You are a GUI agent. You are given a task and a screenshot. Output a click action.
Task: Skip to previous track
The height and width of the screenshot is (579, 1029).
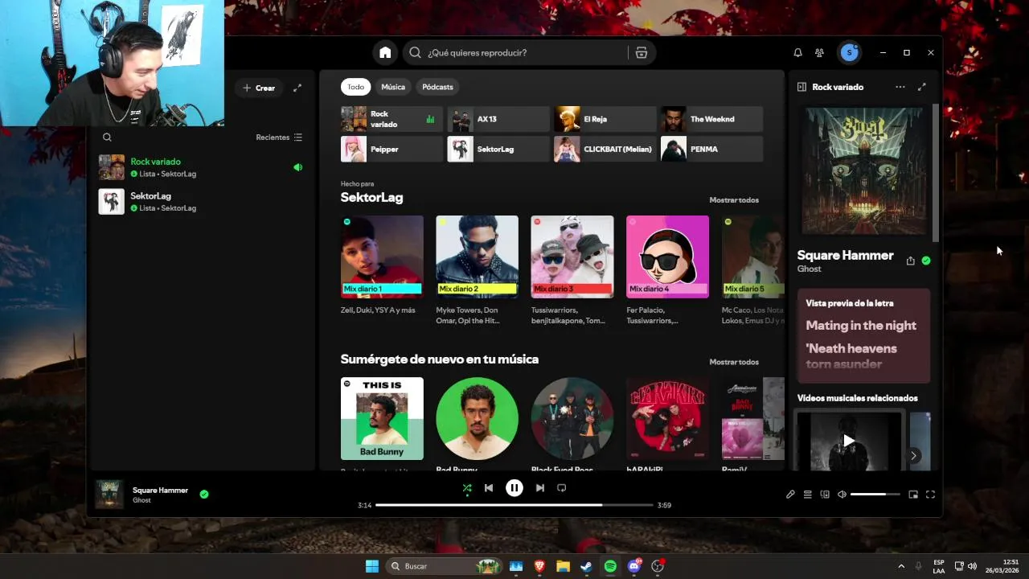coord(489,487)
